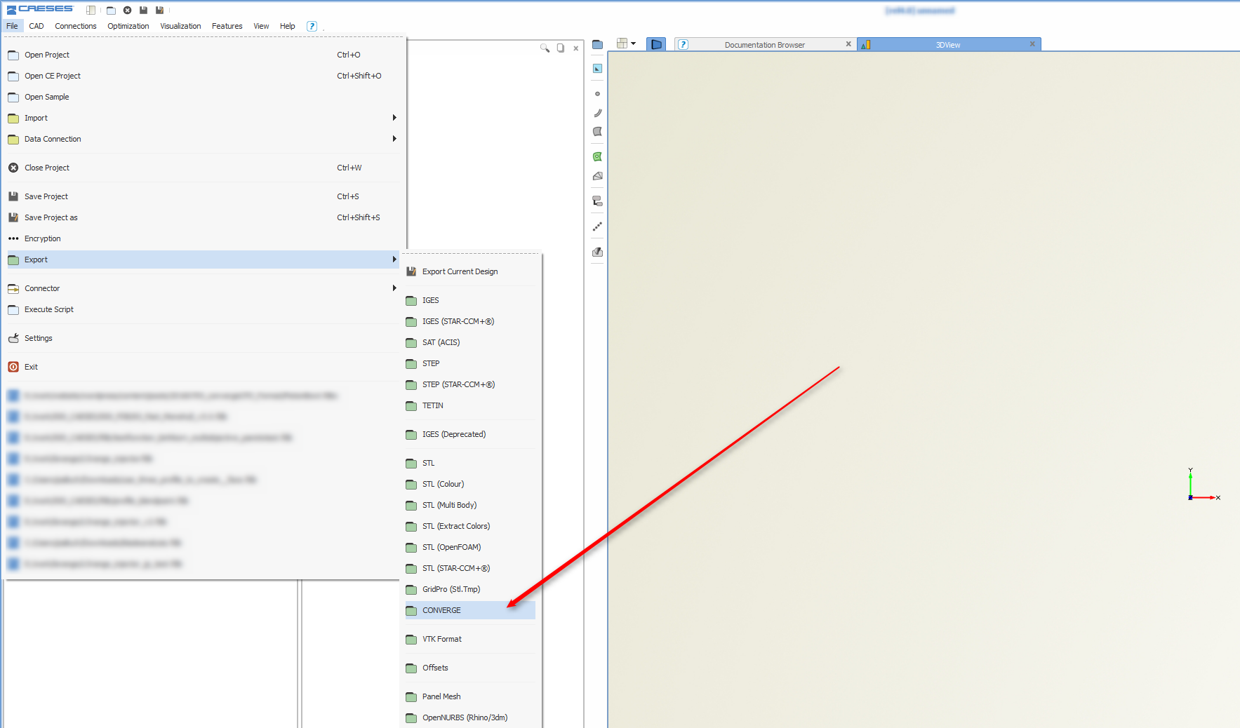
Task: Export as STL (Colour)
Action: click(470, 484)
